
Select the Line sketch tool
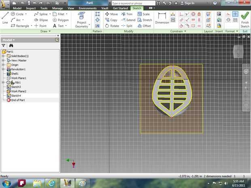point(5,18)
